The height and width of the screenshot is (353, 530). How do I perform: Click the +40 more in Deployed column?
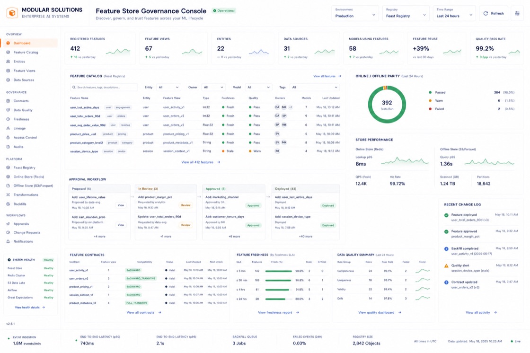(x=306, y=237)
